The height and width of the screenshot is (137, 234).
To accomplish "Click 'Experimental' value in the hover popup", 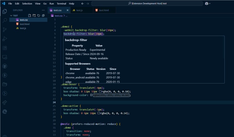I will point(97,50).
